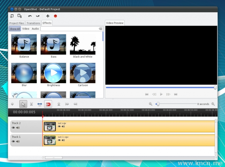The width and height of the screenshot is (225, 167).
Task: Switch to the Project Files tab
Action: (17, 23)
